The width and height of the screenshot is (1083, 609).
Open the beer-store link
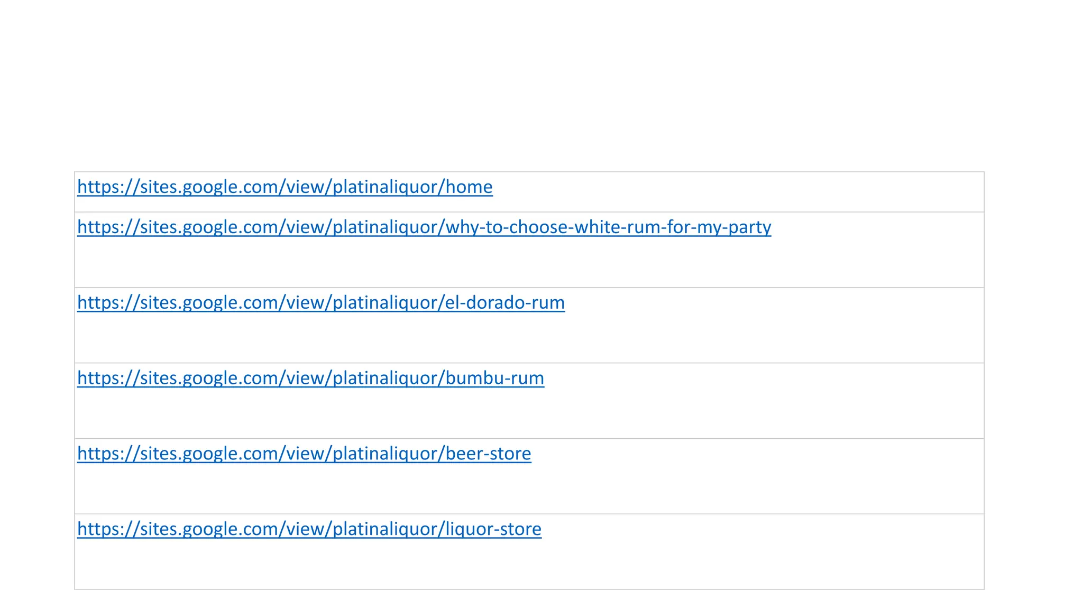point(304,454)
